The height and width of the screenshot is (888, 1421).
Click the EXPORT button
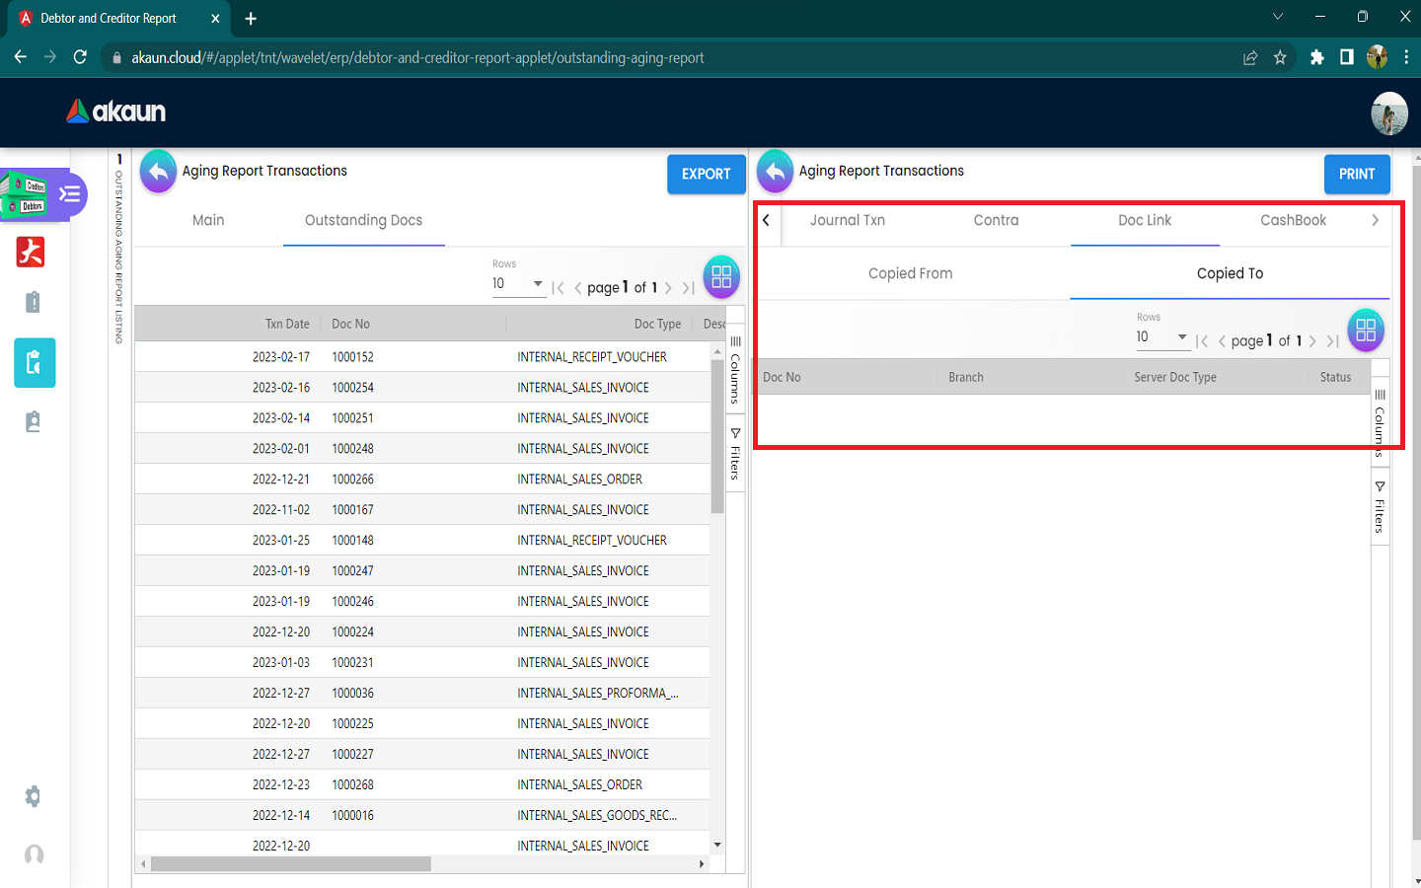(x=706, y=174)
